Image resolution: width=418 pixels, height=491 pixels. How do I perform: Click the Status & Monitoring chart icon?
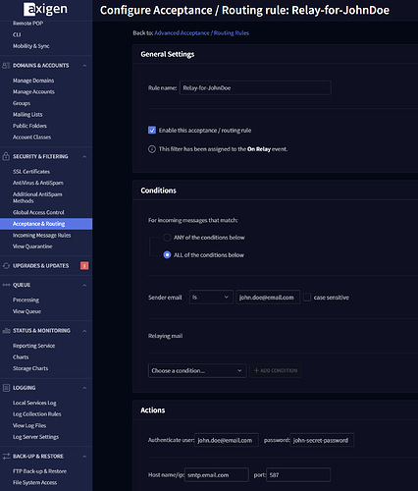[x=6, y=331]
